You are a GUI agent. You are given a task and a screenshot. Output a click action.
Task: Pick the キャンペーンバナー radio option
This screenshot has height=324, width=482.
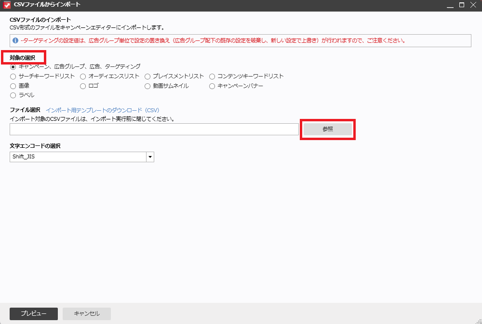[212, 86]
